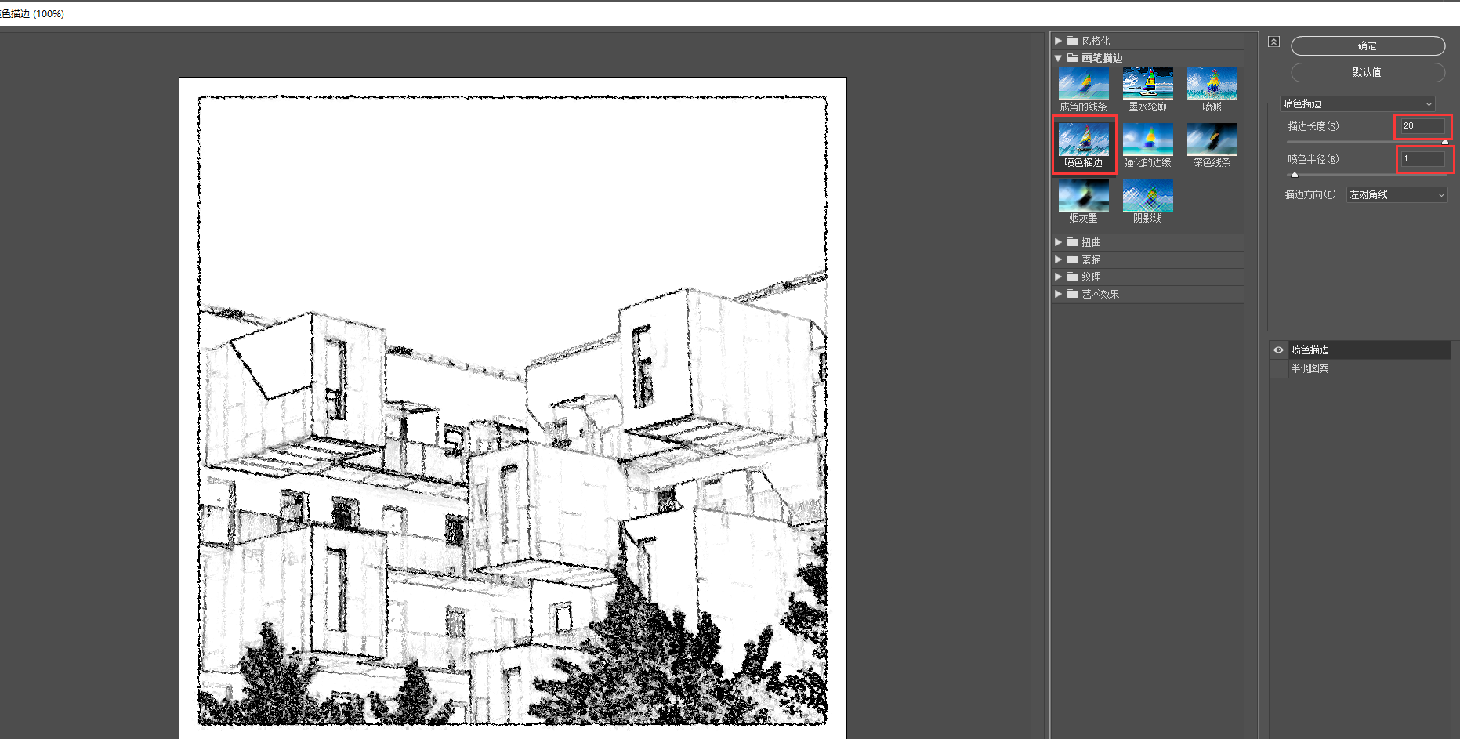Select the 深色线条 filter thumbnail
Screen dimensions: 1460x739
pyautogui.click(x=1212, y=139)
